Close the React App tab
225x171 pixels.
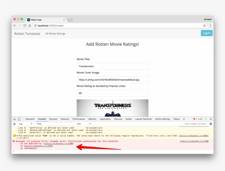[64, 20]
